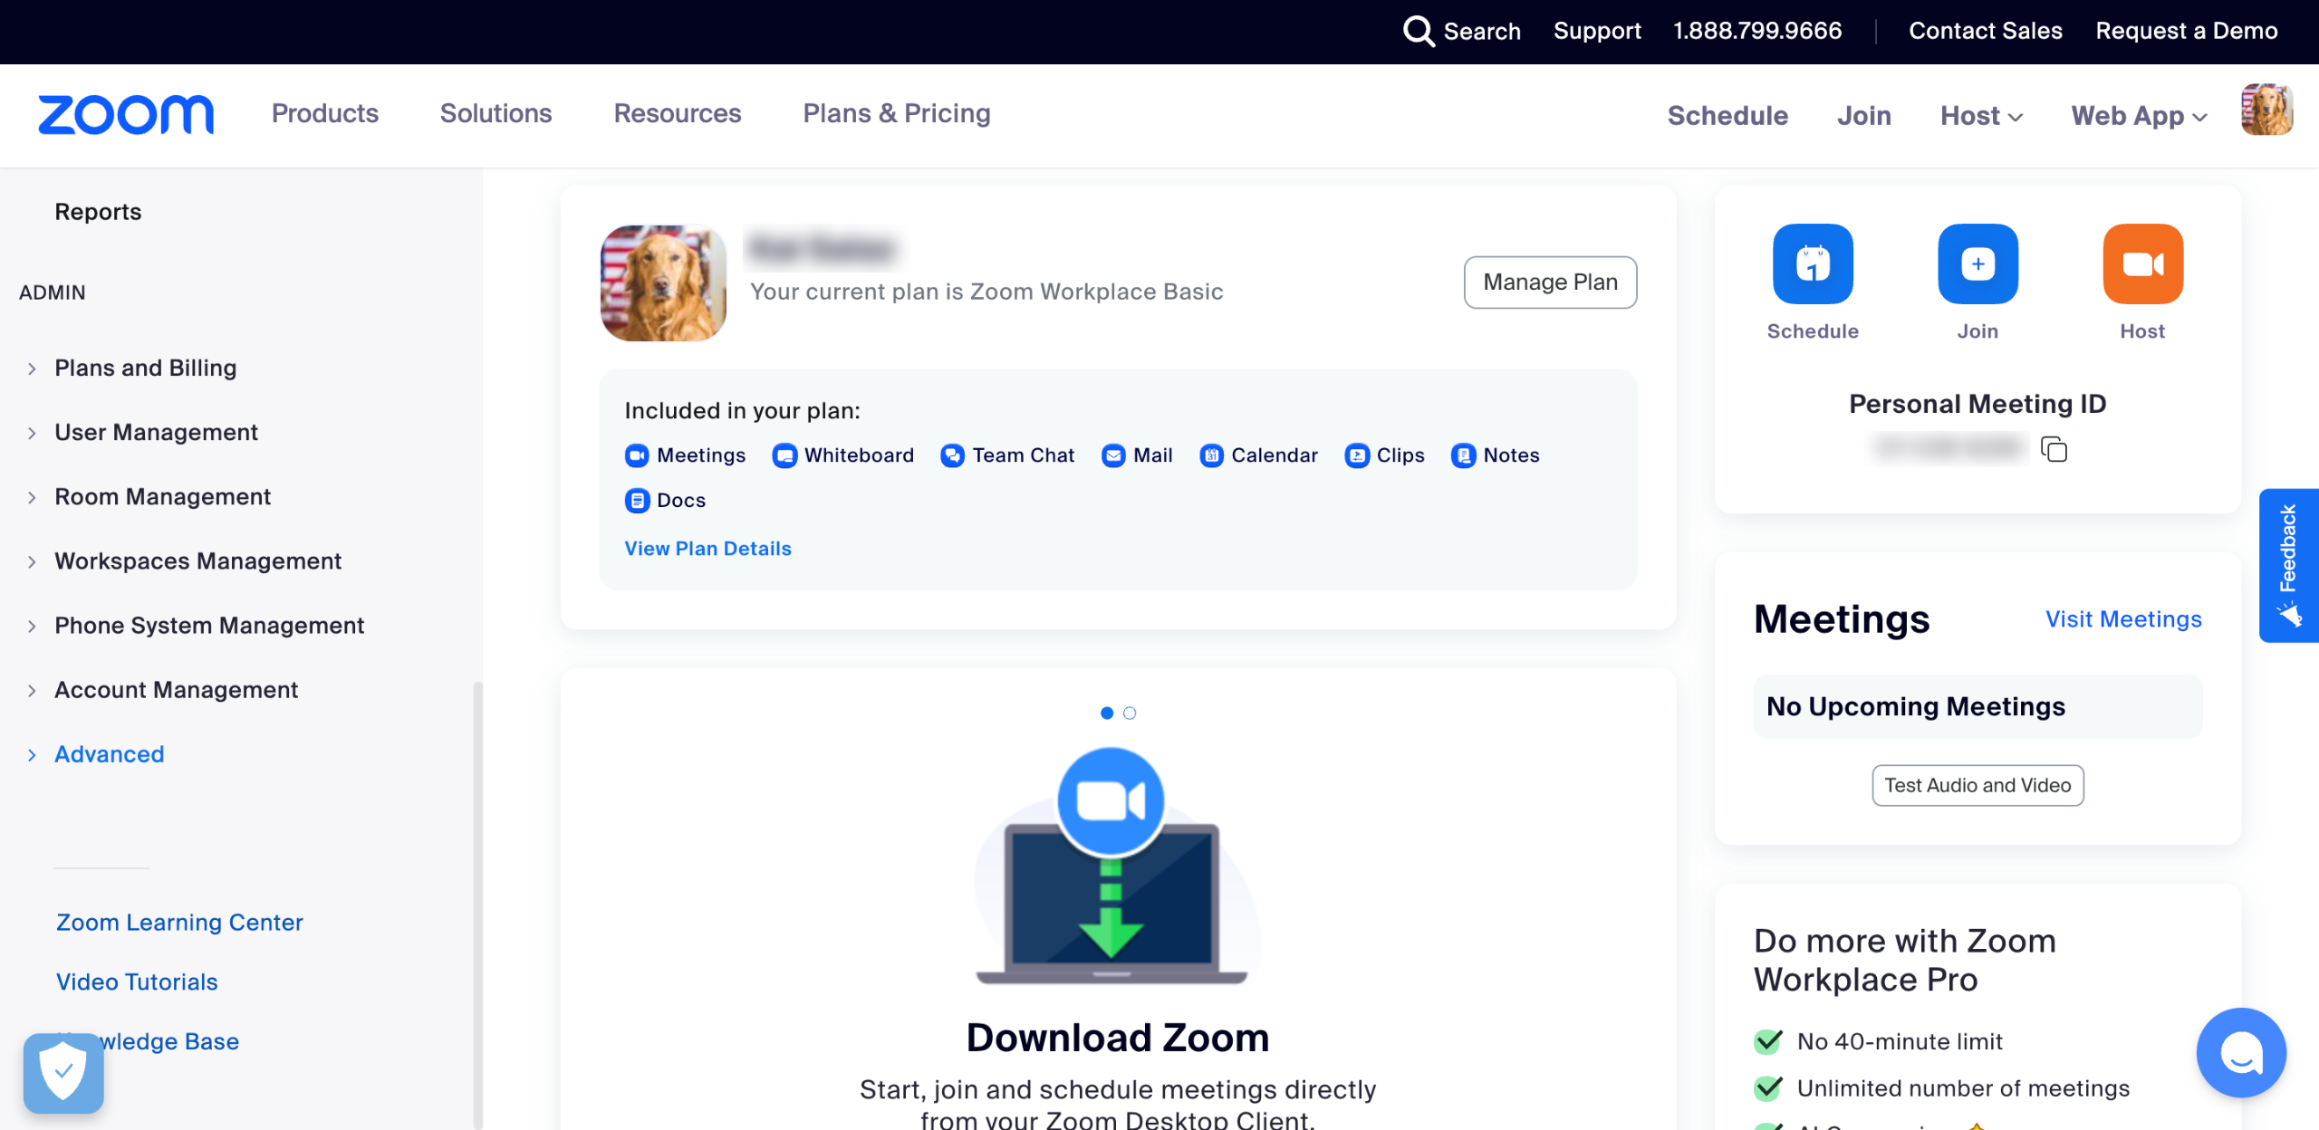
Task: Select the first carousel dot
Action: tap(1106, 713)
